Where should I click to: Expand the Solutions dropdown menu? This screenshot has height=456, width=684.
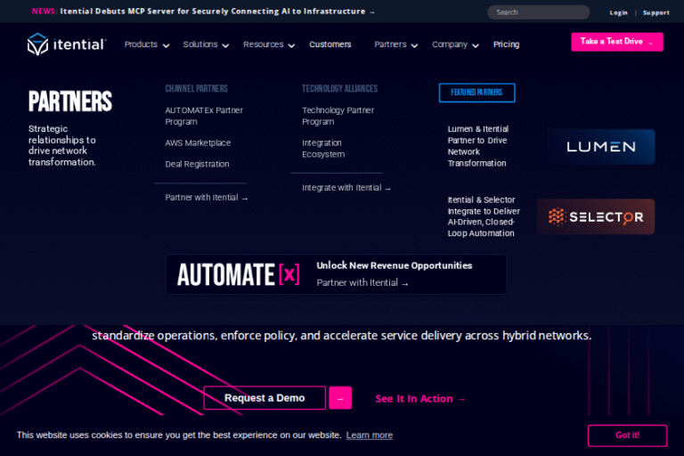(x=206, y=45)
